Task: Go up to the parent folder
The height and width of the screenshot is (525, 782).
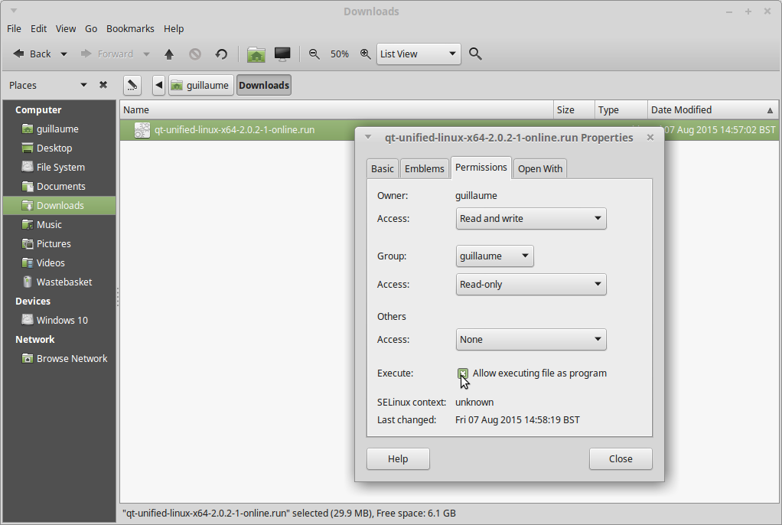Action: click(169, 54)
